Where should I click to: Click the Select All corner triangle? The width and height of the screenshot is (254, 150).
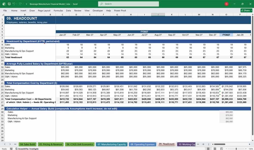click(x=2, y=14)
